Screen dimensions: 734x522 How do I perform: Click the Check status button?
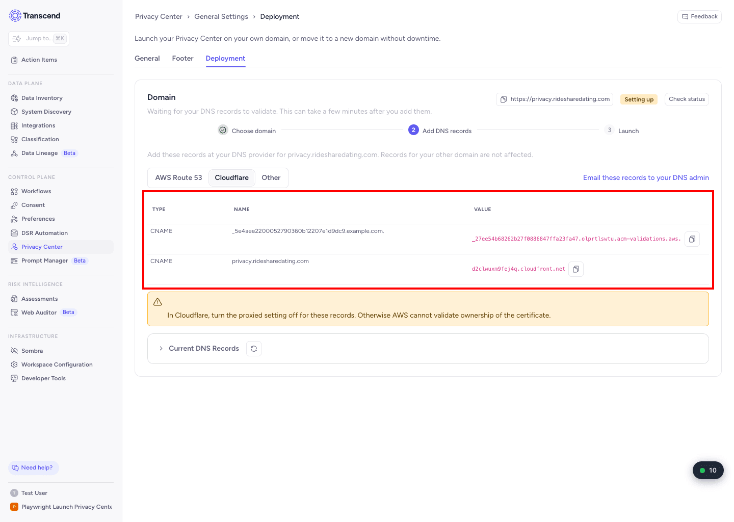(x=687, y=99)
